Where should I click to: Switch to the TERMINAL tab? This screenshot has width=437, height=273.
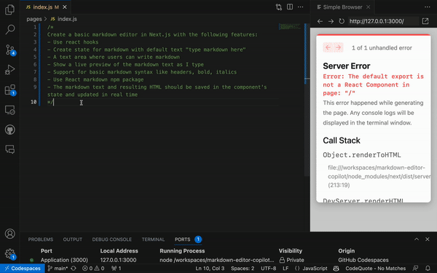(153, 240)
